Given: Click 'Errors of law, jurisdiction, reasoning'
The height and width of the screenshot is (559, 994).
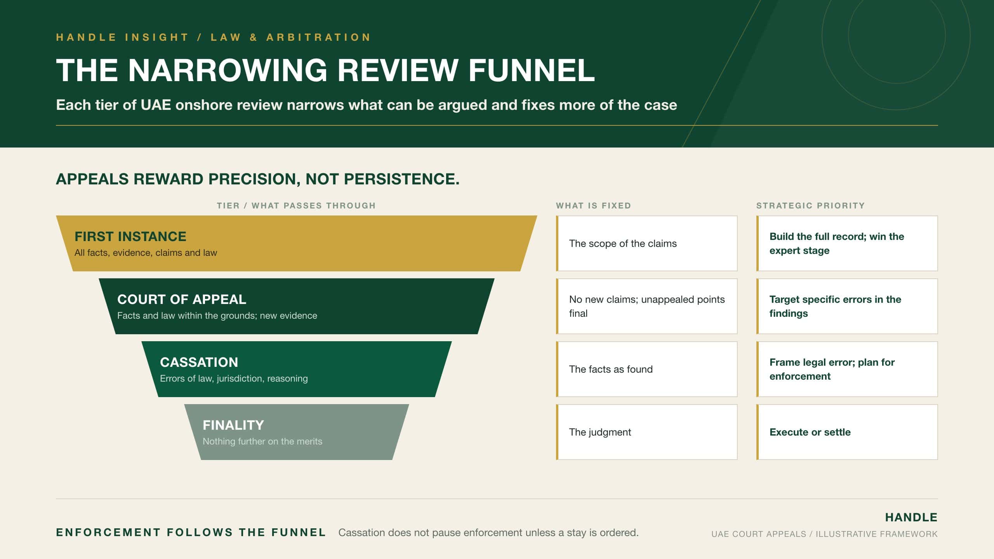Looking at the screenshot, I should (234, 378).
